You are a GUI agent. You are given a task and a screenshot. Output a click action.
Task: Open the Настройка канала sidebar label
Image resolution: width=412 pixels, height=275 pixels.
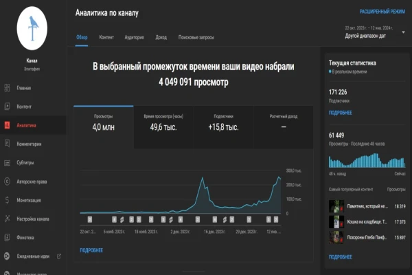coord(33,219)
